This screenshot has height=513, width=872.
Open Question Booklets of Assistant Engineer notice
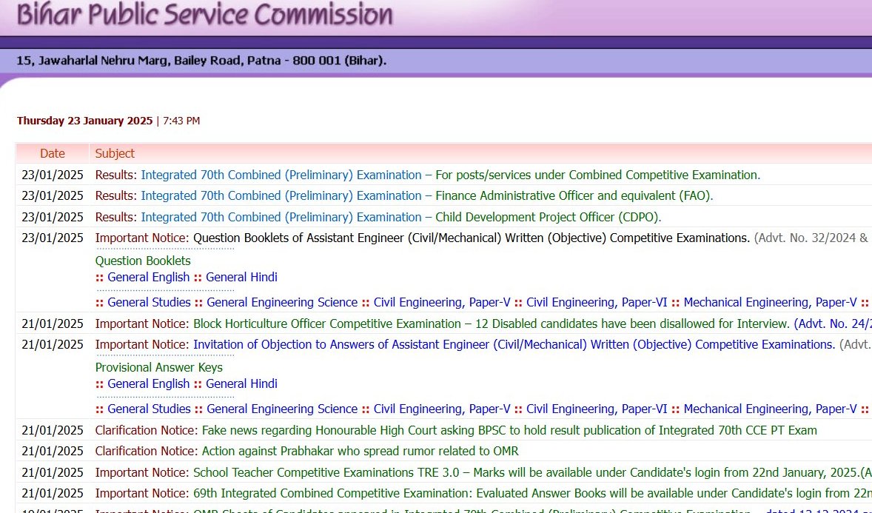(x=472, y=238)
